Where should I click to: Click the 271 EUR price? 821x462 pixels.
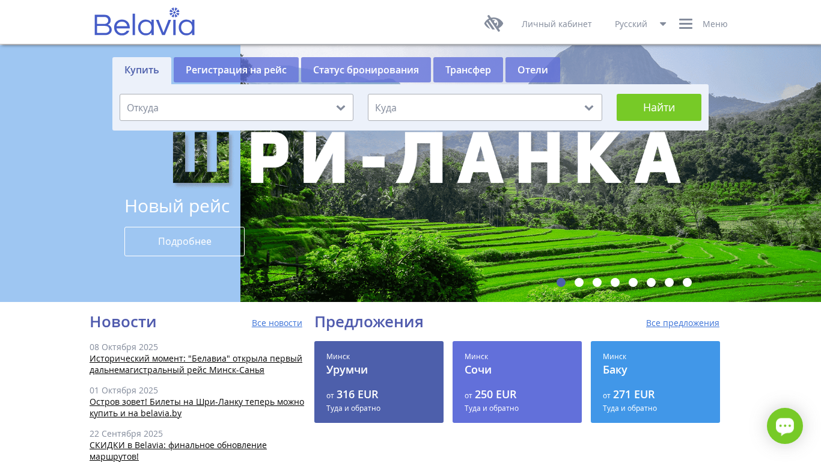(x=633, y=395)
